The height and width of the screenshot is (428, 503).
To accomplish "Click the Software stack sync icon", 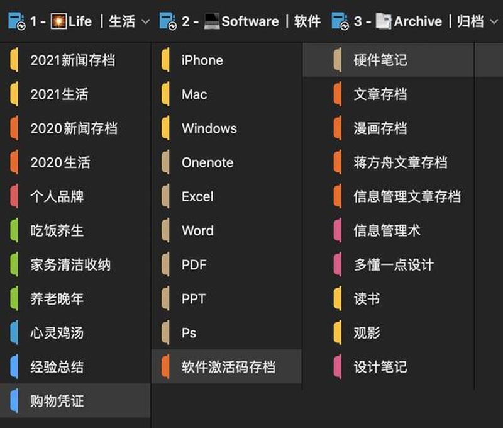I will tap(168, 21).
